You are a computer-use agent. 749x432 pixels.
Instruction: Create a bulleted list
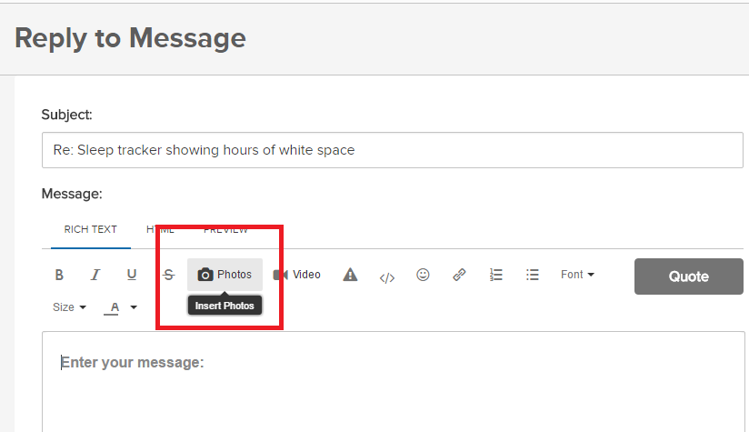533,275
